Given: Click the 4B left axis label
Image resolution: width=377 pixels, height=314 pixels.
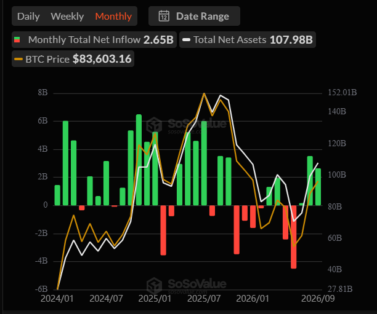Looking at the screenshot, I should [x=43, y=149].
